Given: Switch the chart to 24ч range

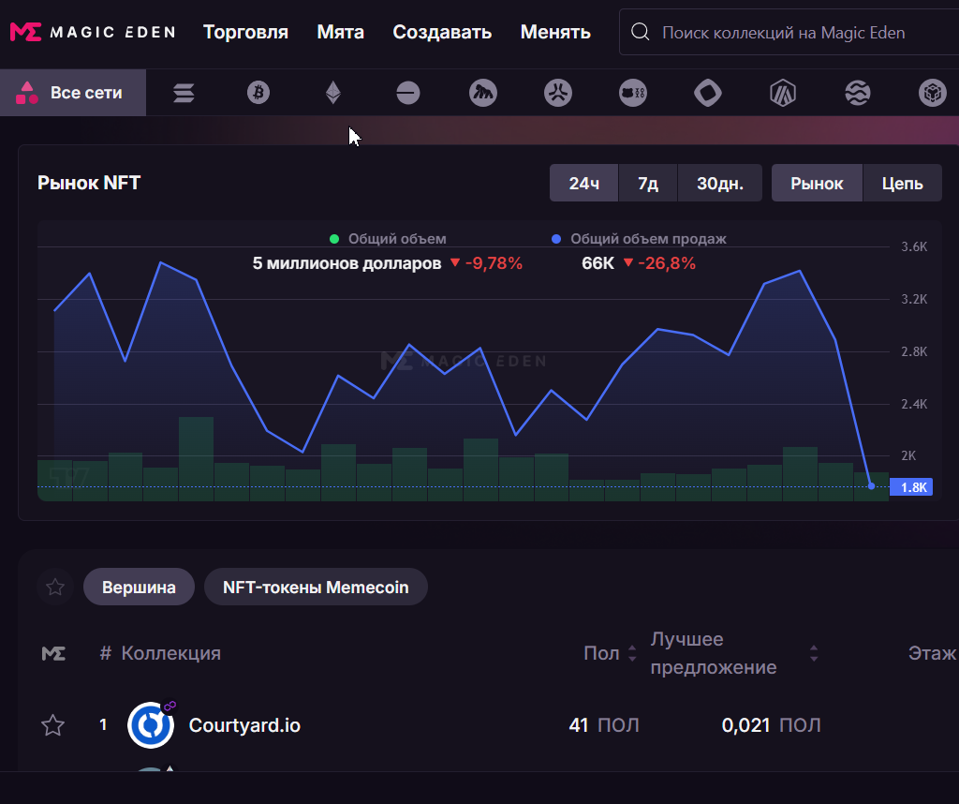Looking at the screenshot, I should 584,183.
